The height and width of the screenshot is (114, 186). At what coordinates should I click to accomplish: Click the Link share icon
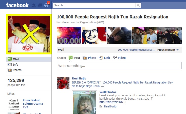(101, 58)
